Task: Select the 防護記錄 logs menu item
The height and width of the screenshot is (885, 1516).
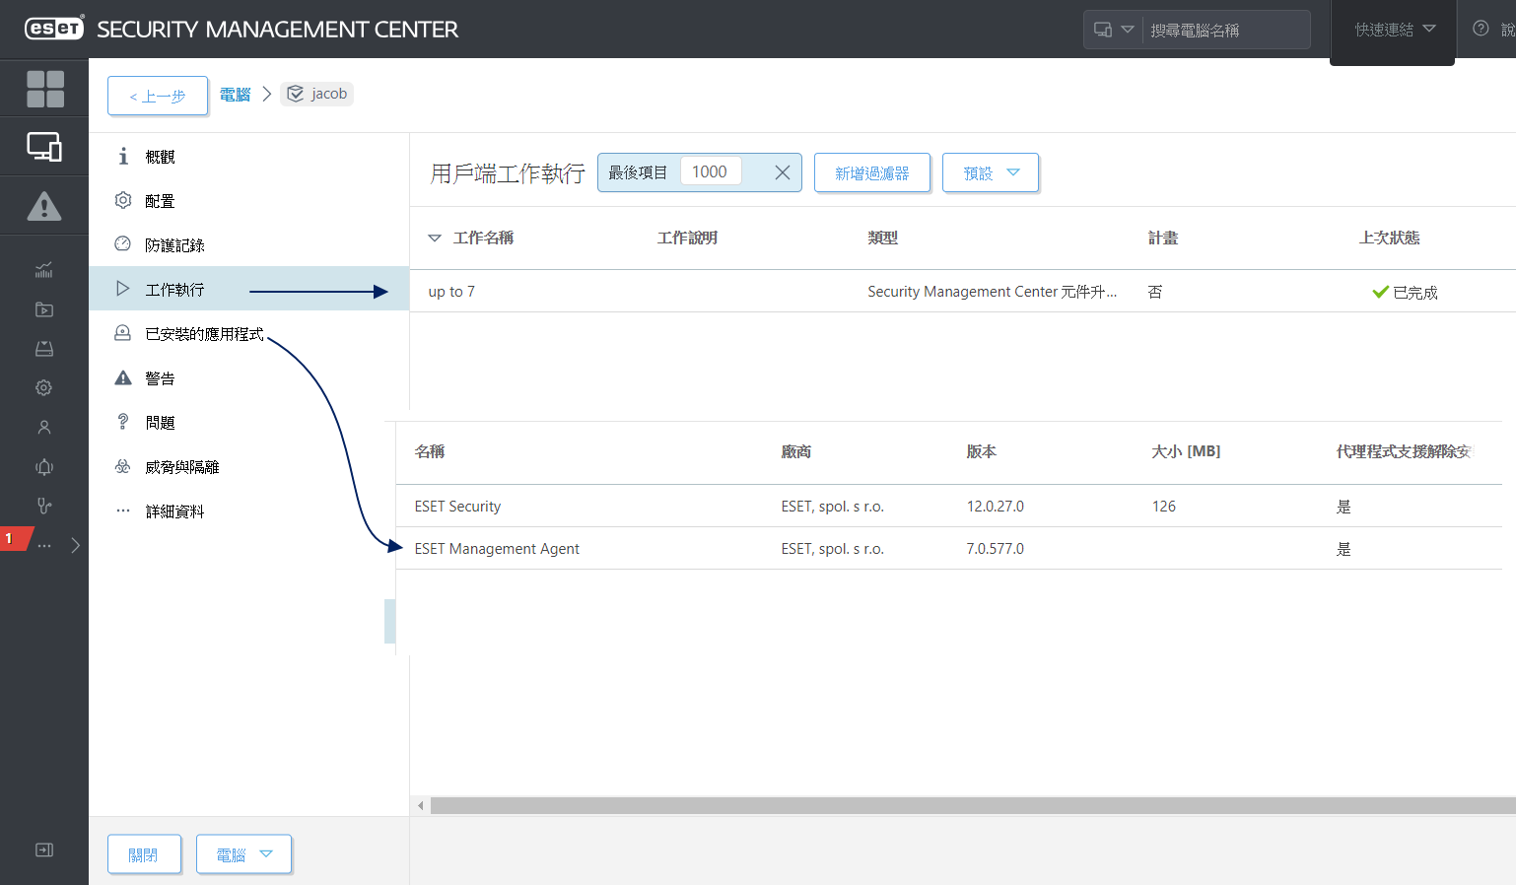Action: (248, 245)
